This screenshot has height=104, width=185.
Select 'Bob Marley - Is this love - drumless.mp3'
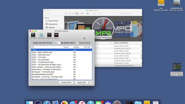pyautogui.click(x=61, y=77)
